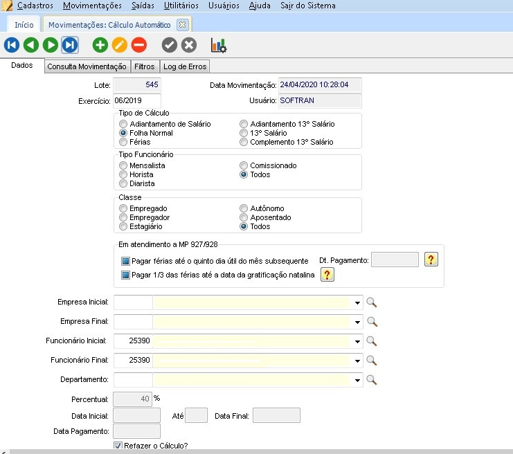513x454 pixels.
Task: Open help for Dt. Pagamento
Action: (431, 260)
